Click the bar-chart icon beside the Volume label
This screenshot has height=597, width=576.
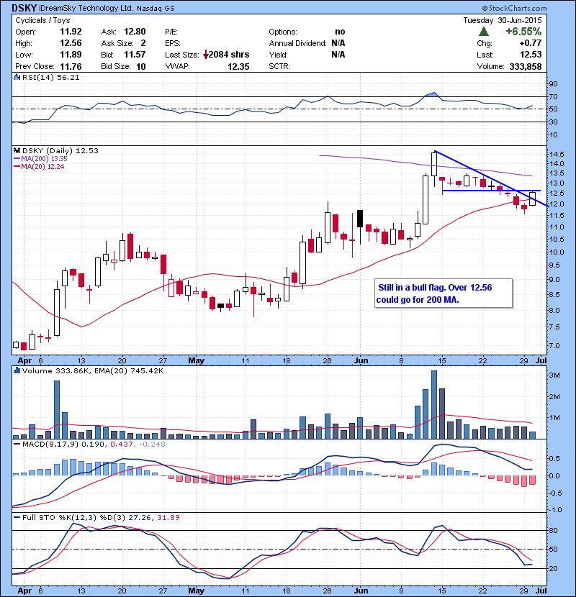pos(17,370)
